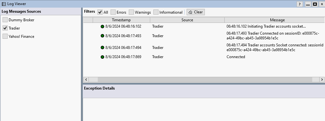Open help with the question mark button
The image size is (325, 121).
point(300,4)
